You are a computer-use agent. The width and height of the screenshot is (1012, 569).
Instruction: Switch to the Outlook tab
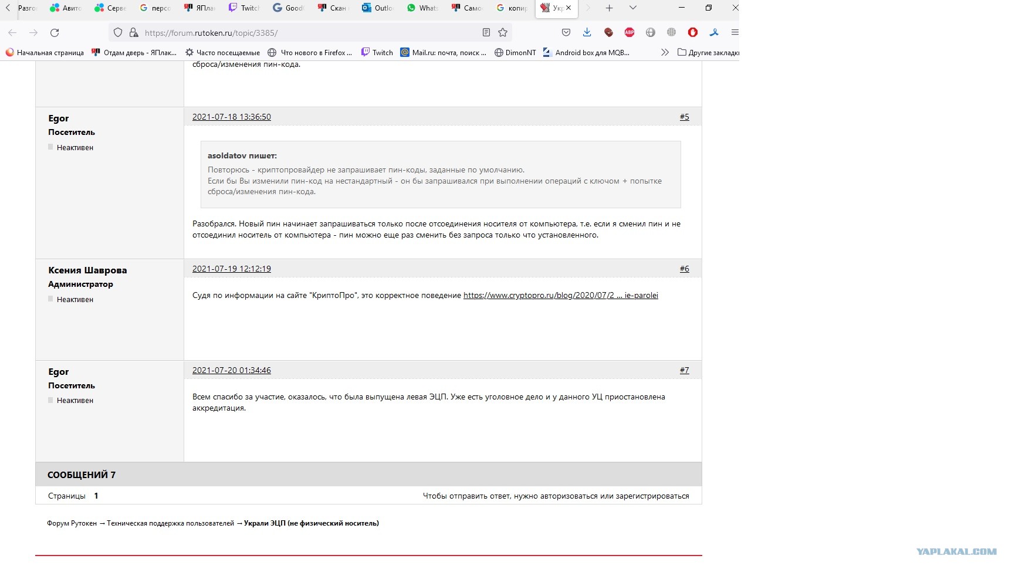coord(378,8)
